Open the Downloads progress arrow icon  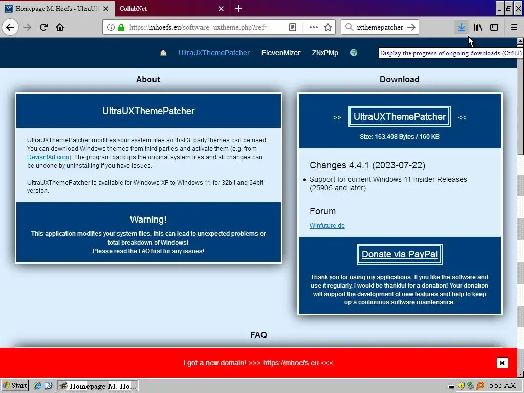[462, 27]
